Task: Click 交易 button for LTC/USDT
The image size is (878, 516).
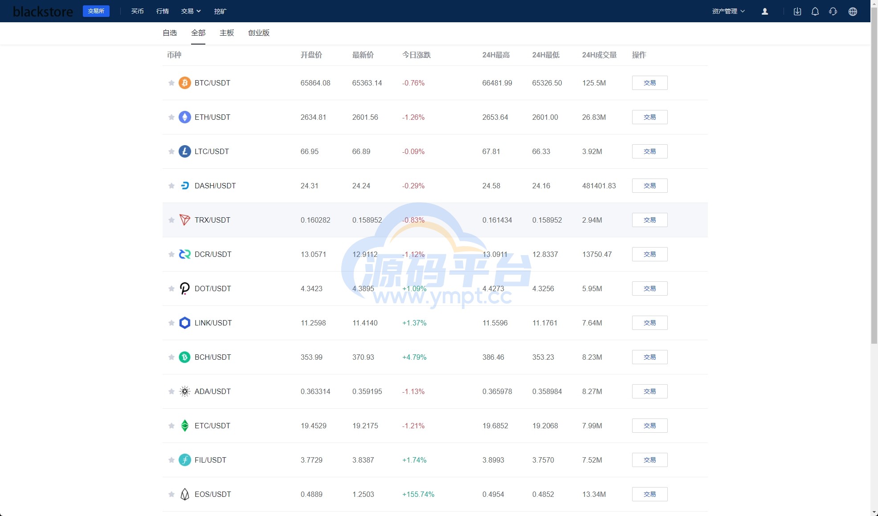Action: point(649,151)
